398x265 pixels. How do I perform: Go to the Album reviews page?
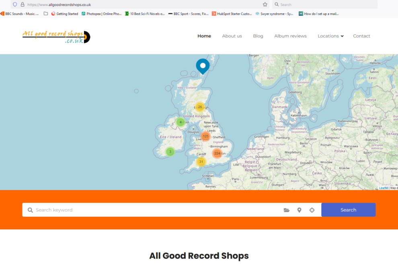(x=290, y=36)
